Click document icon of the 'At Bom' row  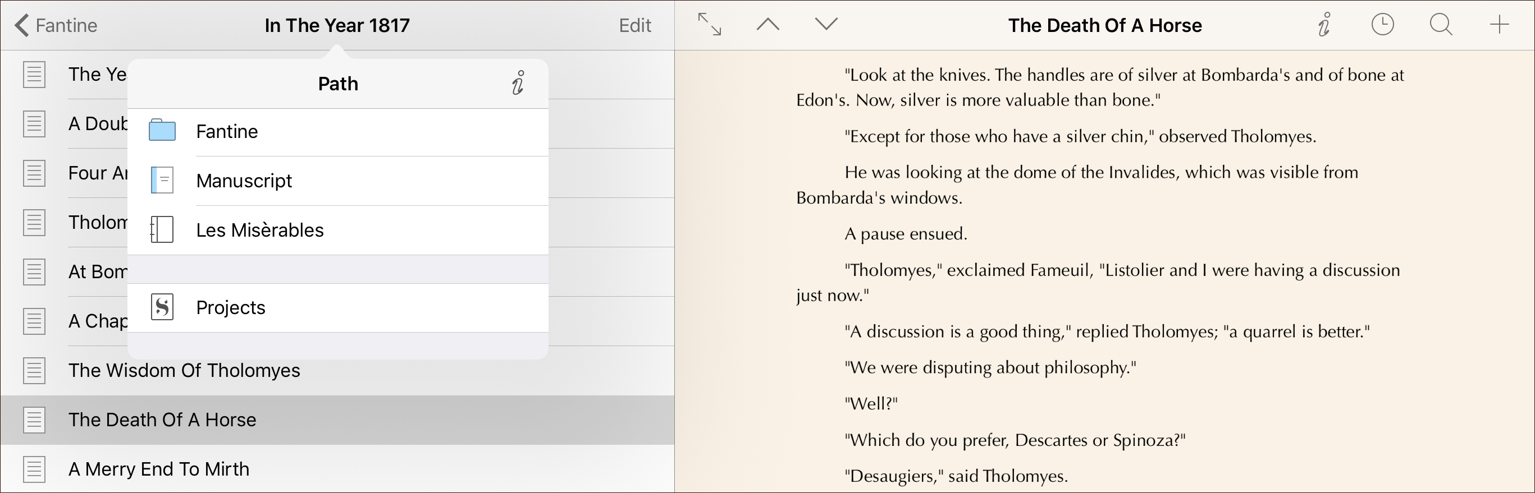[x=34, y=272]
